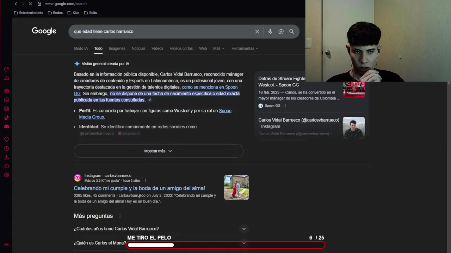Open extensions icon in sidebar
This screenshot has height=253, width=451.
(x=6, y=166)
